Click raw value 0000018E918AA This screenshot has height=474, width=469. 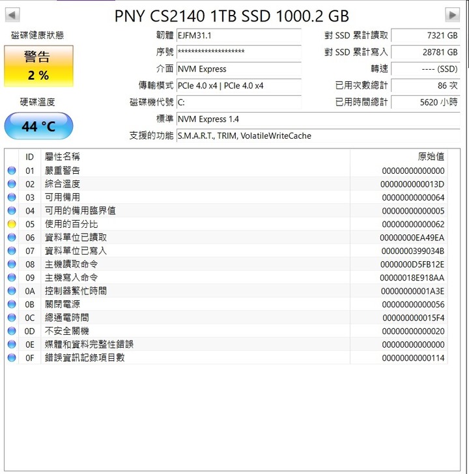[x=412, y=278]
